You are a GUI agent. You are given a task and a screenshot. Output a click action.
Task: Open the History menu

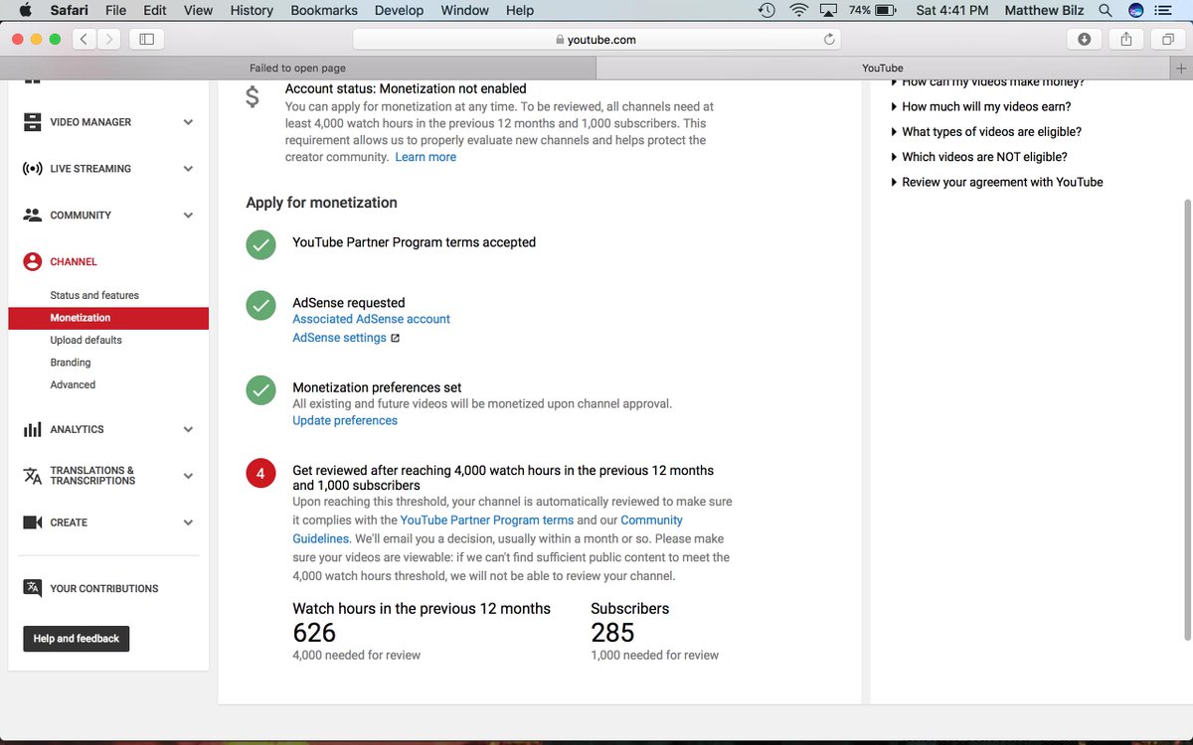point(252,10)
